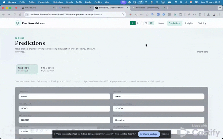Screen dimensions: 223x139
Task: Switch to dark mode with the moon icon
Action: tap(138, 23)
